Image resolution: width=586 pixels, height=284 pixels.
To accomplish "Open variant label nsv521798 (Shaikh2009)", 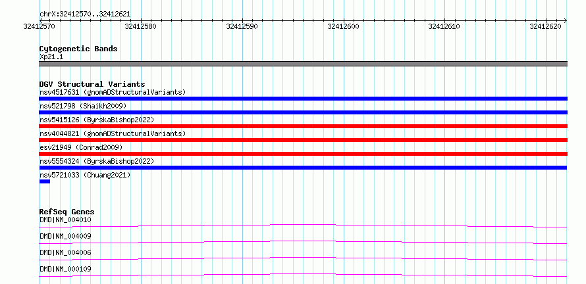I will tap(83, 106).
